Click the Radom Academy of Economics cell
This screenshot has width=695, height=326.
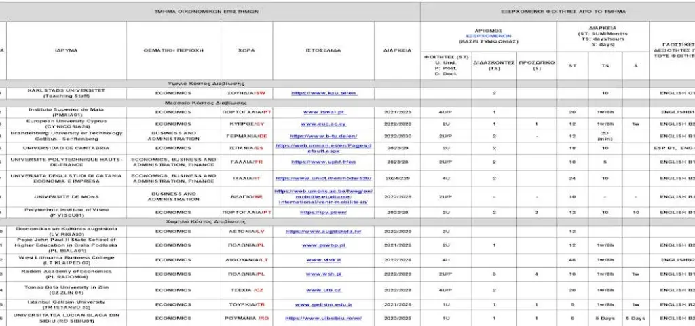tap(67, 274)
